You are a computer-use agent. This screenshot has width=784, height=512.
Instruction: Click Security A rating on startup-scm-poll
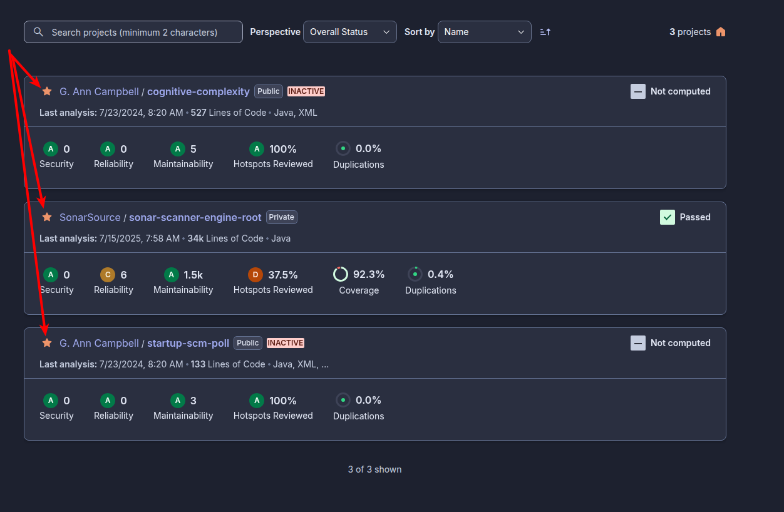51,401
